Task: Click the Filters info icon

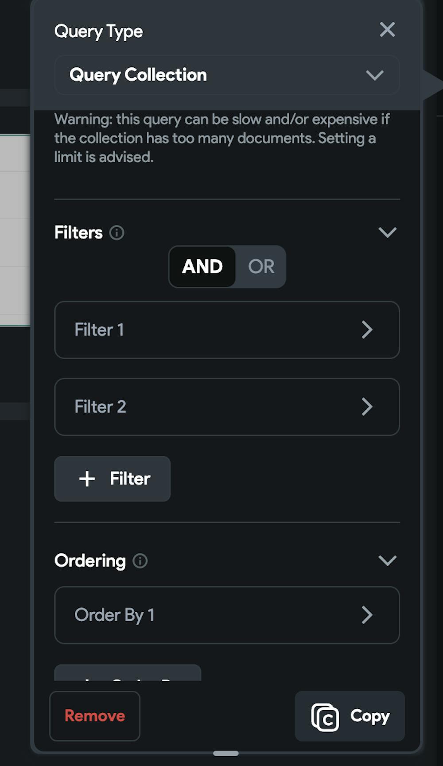Action: [117, 233]
